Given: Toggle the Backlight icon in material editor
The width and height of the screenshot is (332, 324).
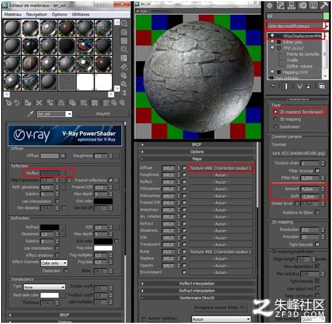Looking at the screenshot, I should coord(124,32).
